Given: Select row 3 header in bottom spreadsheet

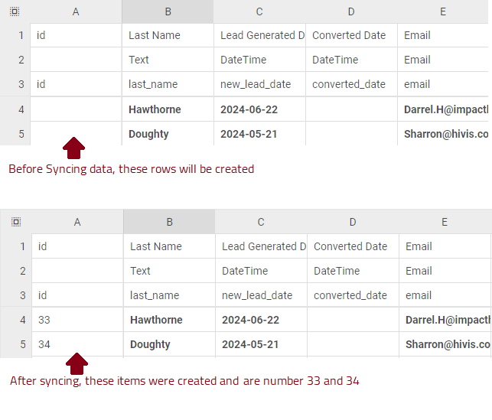Looking at the screenshot, I should [16, 295].
